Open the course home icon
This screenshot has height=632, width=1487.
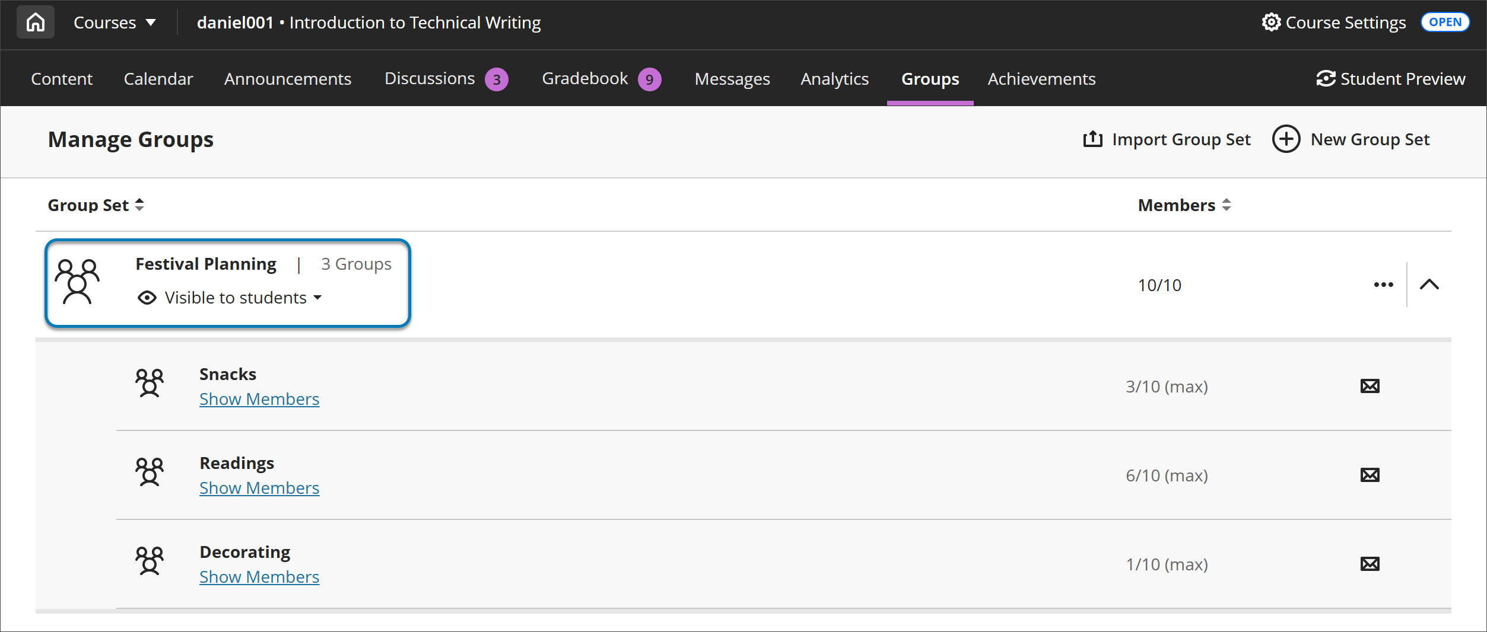(34, 22)
